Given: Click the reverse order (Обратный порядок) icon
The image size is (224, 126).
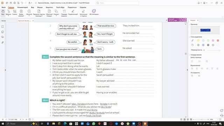Looking at the screenshot, I should click(49, 11).
